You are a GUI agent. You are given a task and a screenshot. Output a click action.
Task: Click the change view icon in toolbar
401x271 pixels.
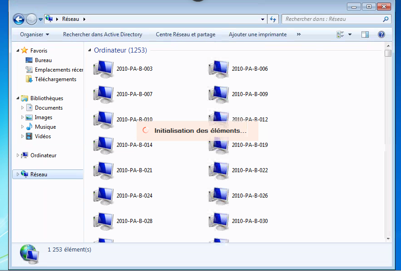click(x=340, y=34)
